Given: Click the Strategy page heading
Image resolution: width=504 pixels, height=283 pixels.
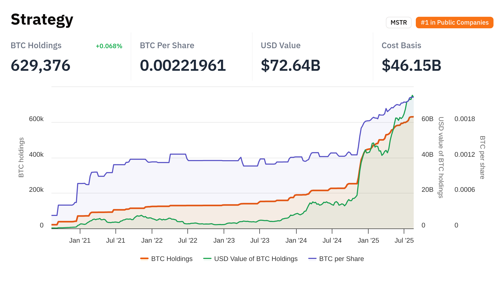Looking at the screenshot, I should (x=42, y=19).
